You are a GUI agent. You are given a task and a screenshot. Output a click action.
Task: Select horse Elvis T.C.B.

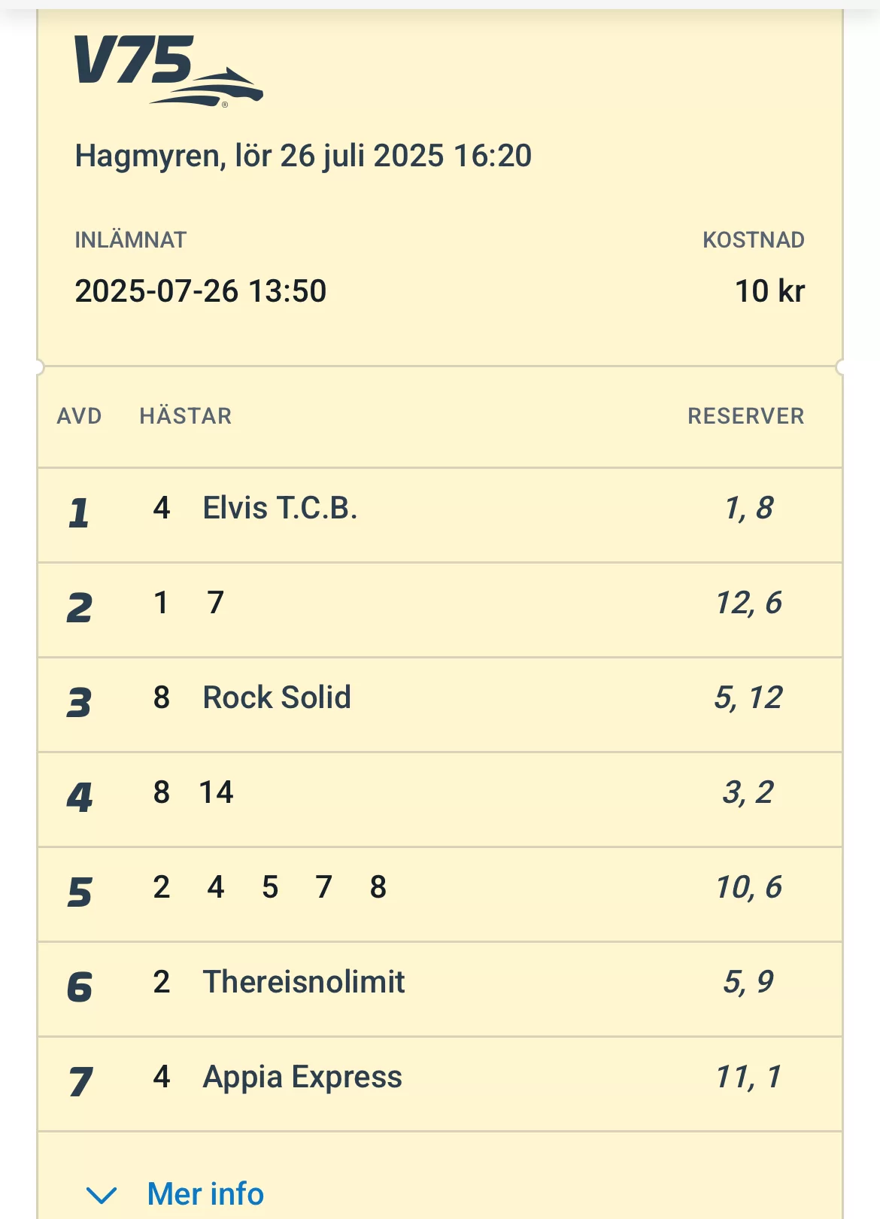tap(280, 509)
